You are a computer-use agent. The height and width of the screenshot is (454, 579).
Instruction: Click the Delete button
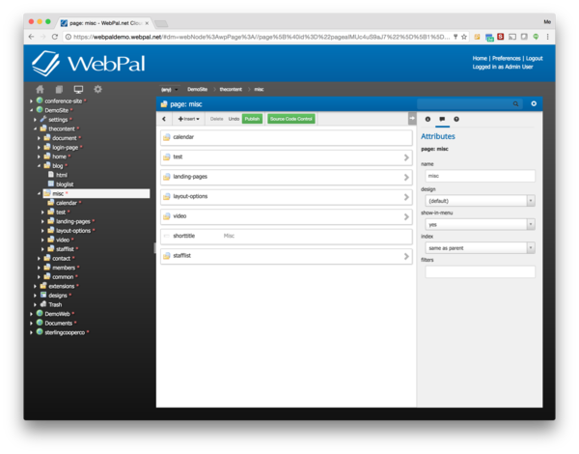point(217,119)
